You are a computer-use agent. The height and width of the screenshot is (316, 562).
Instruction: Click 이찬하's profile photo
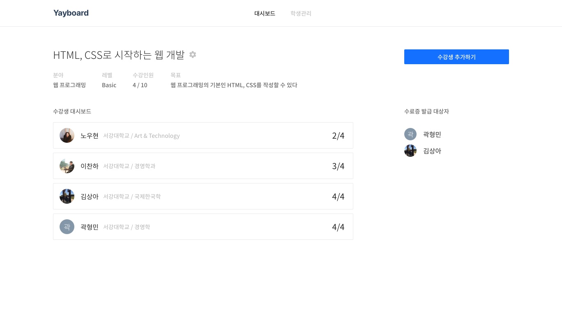pos(67,166)
